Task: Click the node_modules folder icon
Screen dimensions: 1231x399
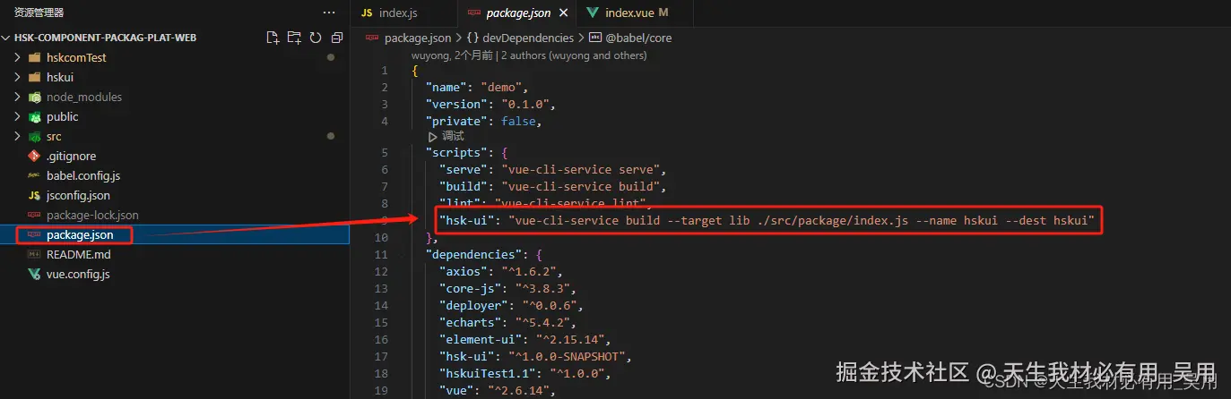Action: (x=35, y=97)
